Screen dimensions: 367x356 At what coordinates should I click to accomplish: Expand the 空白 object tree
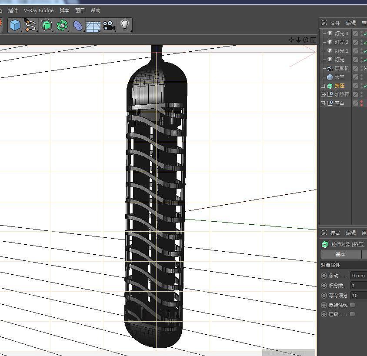(323, 103)
